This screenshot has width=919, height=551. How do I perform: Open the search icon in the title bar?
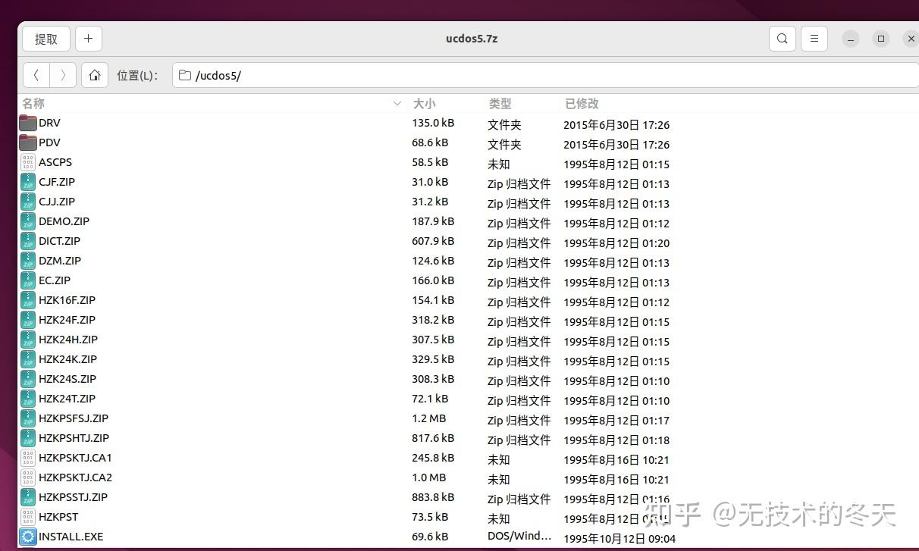(x=782, y=38)
